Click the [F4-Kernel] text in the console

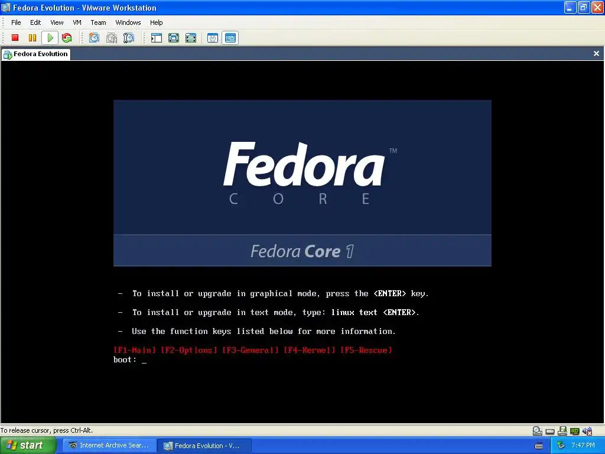(310, 350)
